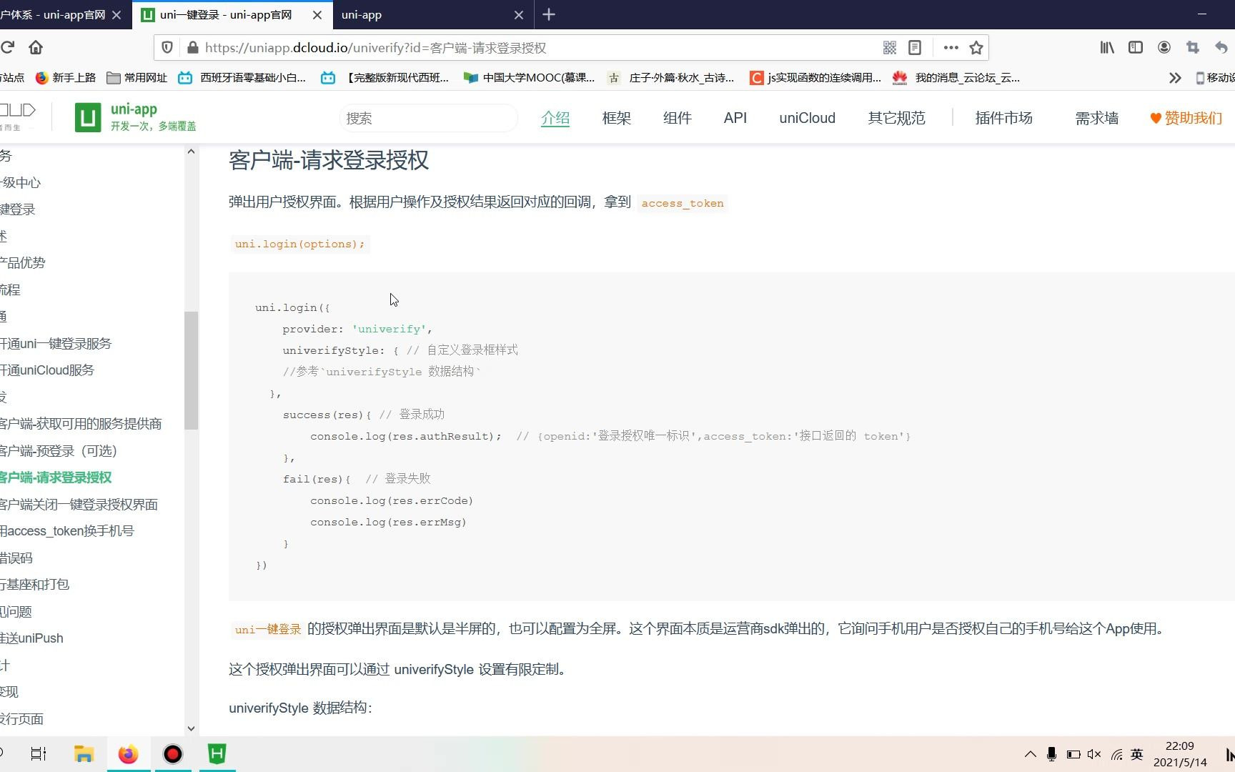This screenshot has height=772, width=1235.
Task: Click 赞助我们 sponsor link
Action: pos(1186,118)
